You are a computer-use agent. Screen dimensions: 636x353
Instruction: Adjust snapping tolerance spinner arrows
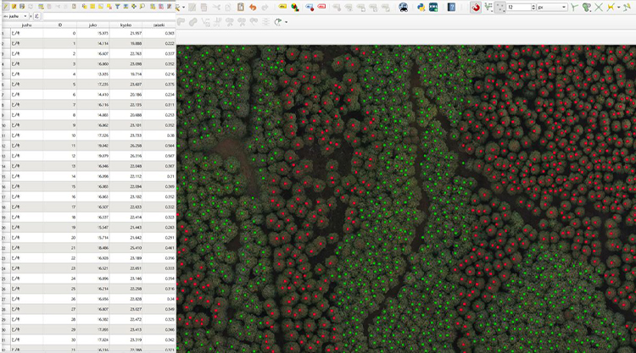pos(533,8)
